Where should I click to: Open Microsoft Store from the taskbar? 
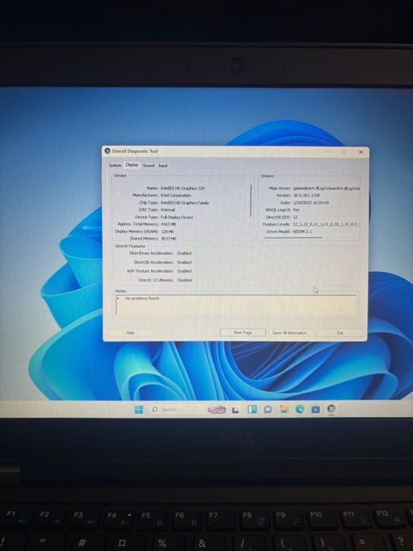click(x=315, y=409)
